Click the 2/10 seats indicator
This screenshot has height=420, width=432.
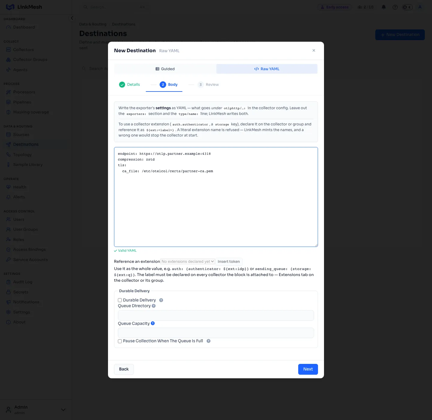coord(365,7)
